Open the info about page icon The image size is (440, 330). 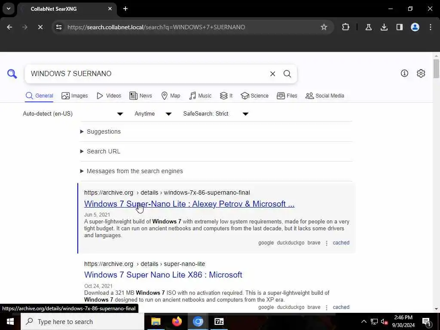404,73
